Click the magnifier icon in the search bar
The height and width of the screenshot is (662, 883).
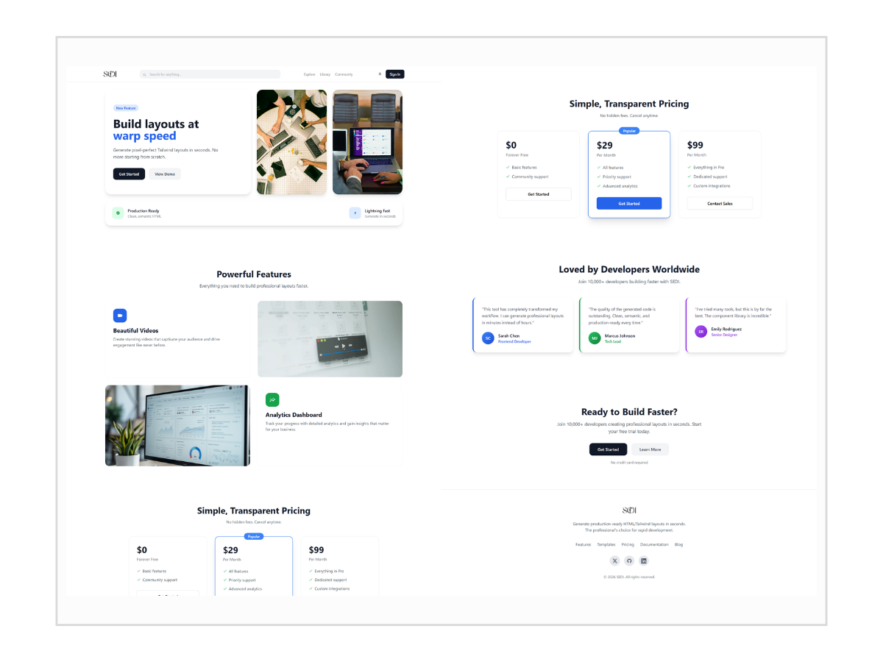(145, 74)
